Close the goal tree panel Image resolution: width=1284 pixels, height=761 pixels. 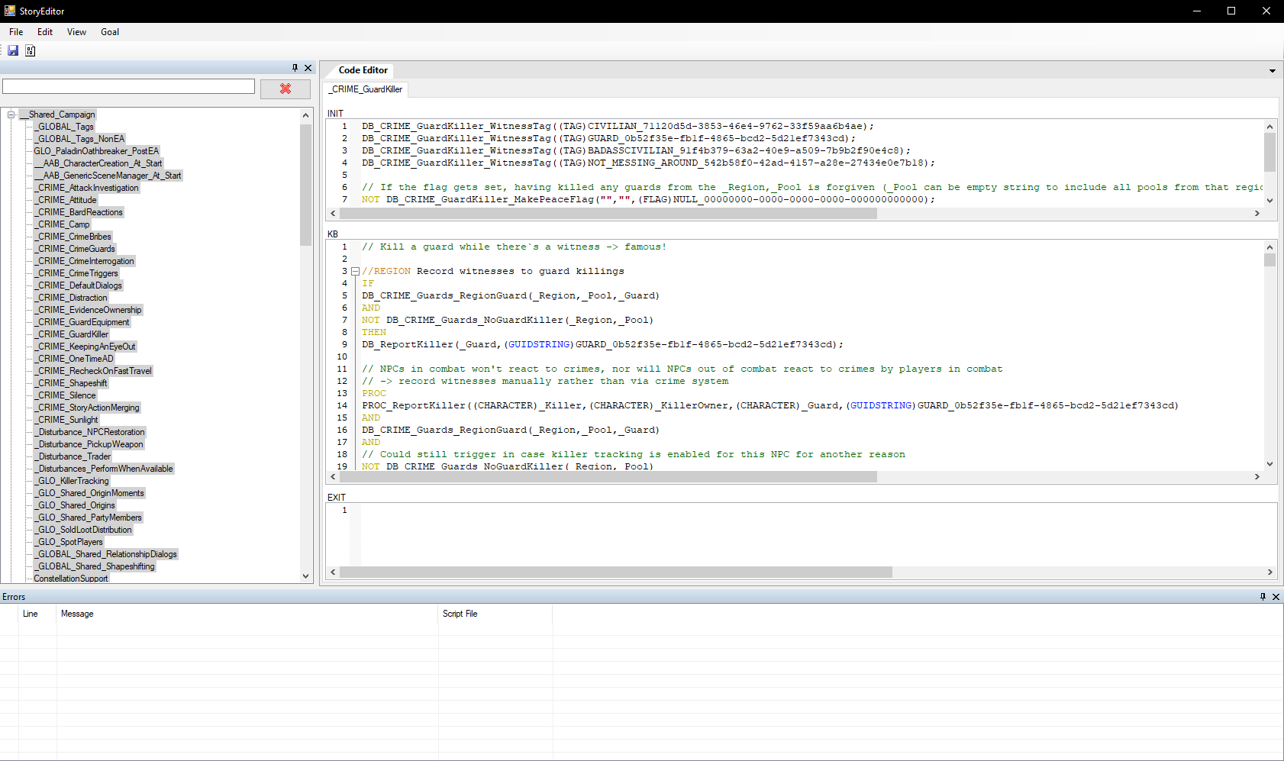click(308, 68)
